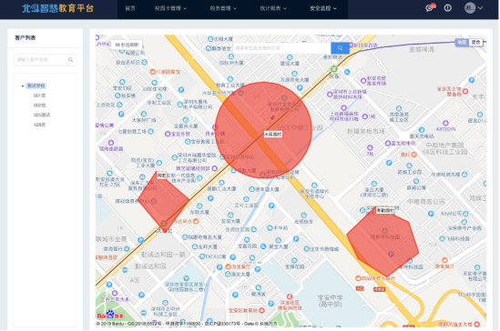Click the 川湘园餐馆 restaurant marker
500x331 pixels.
(153, 72)
